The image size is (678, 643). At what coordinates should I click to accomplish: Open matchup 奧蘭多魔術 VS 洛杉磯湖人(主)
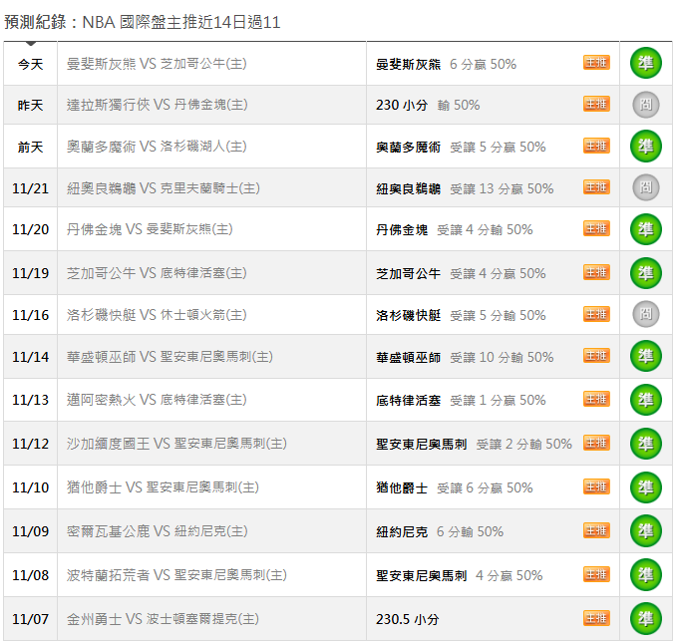click(x=157, y=147)
